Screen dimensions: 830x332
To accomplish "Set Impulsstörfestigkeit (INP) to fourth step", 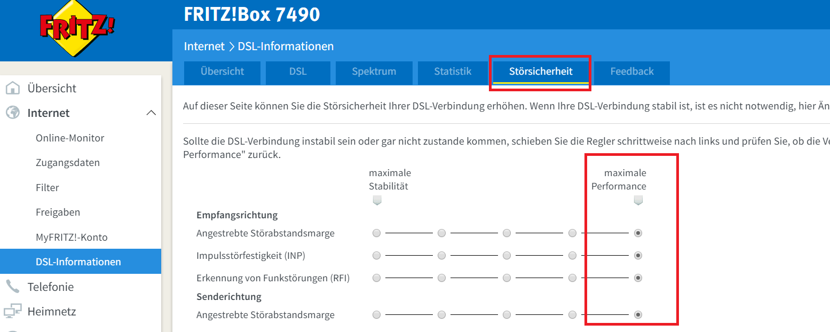I will coord(572,256).
